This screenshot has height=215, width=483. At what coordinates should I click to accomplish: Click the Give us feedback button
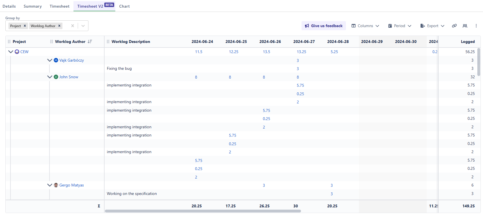point(324,26)
